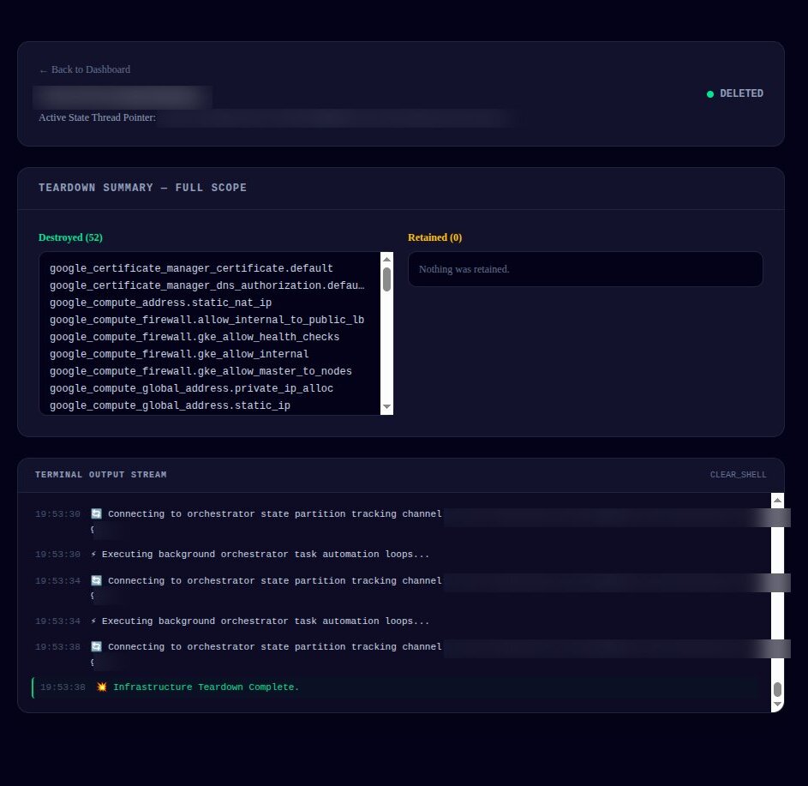Click the sync icon on 19:53:38 log line
Image resolution: width=808 pixels, height=786 pixels.
(x=96, y=647)
